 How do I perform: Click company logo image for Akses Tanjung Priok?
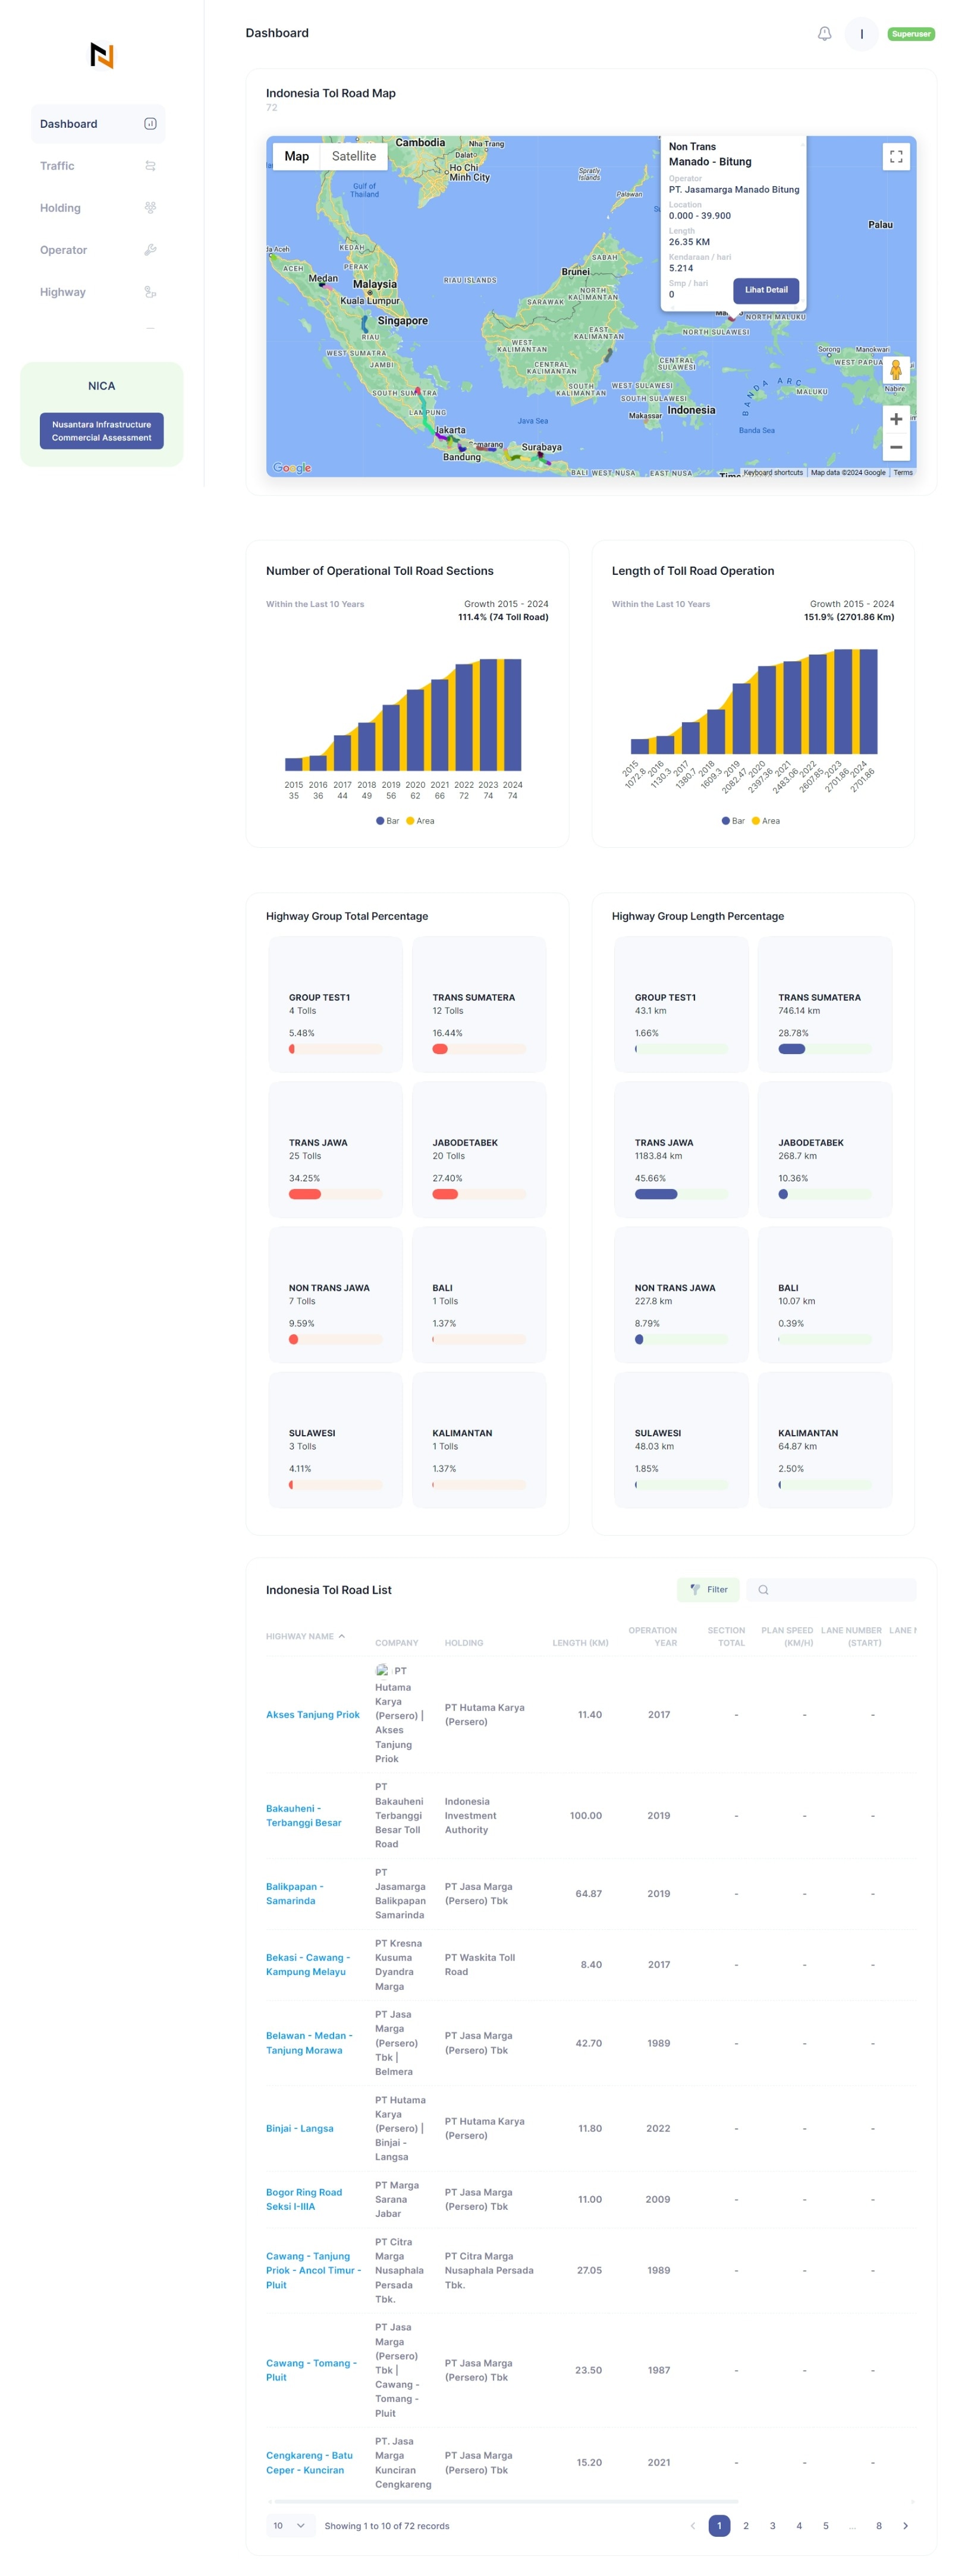(382, 1670)
